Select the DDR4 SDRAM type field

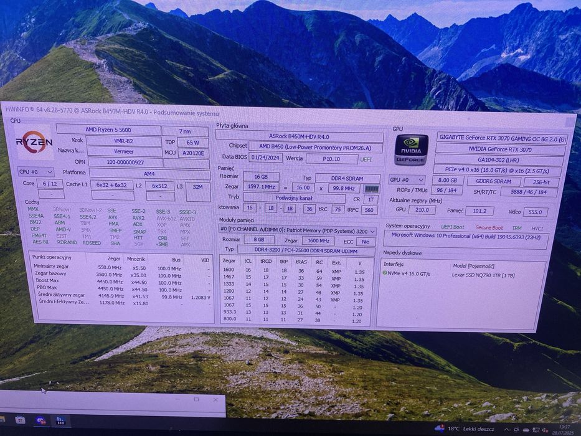(347, 178)
